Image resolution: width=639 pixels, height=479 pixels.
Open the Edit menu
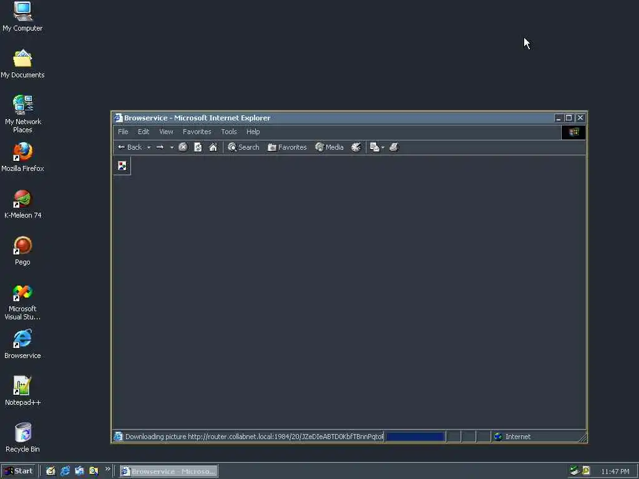coord(144,132)
